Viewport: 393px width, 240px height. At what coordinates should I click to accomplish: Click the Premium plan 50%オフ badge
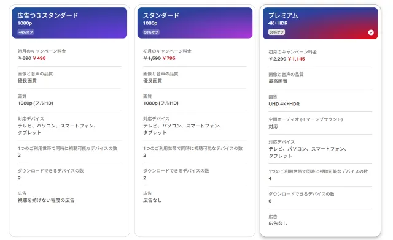[276, 32]
